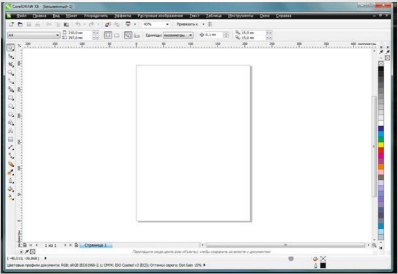Click the page width 210,0 mm field
Image resolution: width=398 pixels, height=274 pixels.
coord(80,33)
